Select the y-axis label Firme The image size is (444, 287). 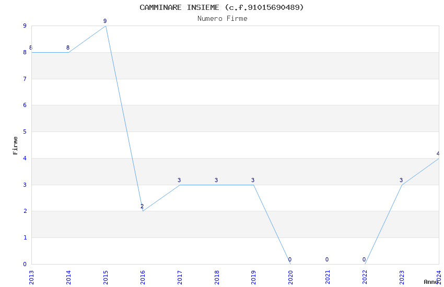[x=15, y=146]
